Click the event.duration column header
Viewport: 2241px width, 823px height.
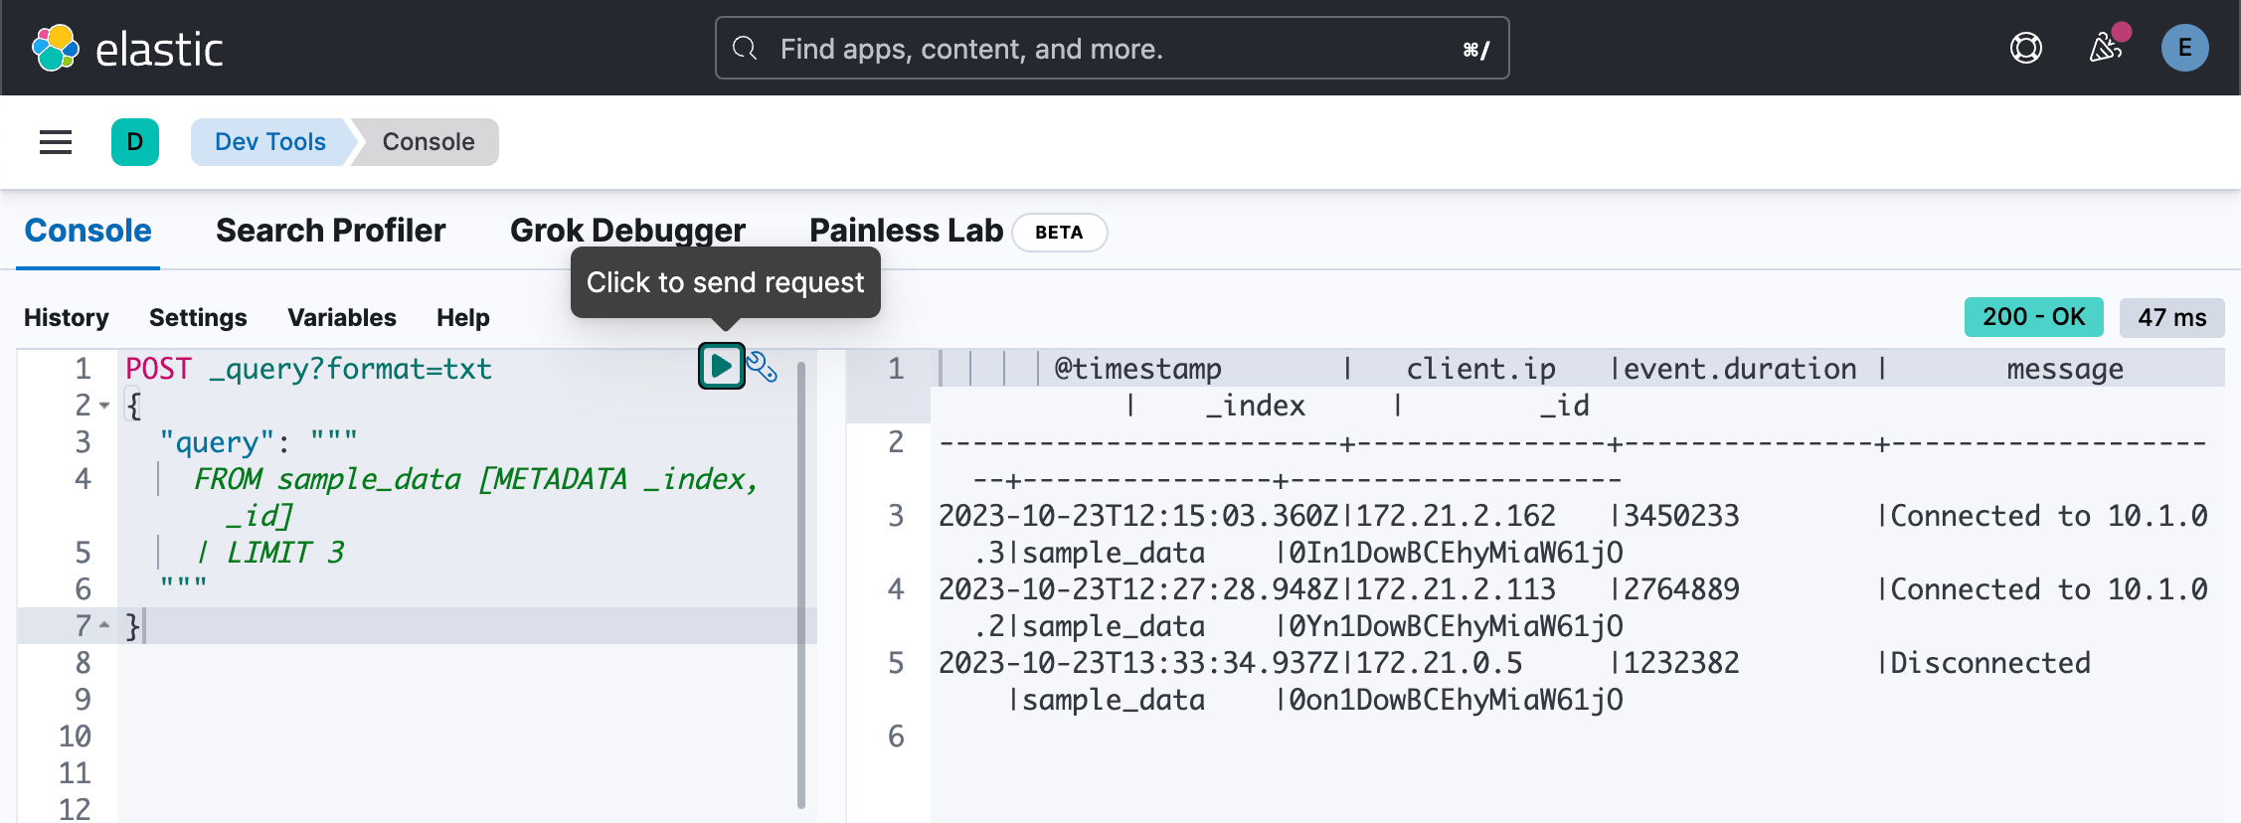[1740, 369]
